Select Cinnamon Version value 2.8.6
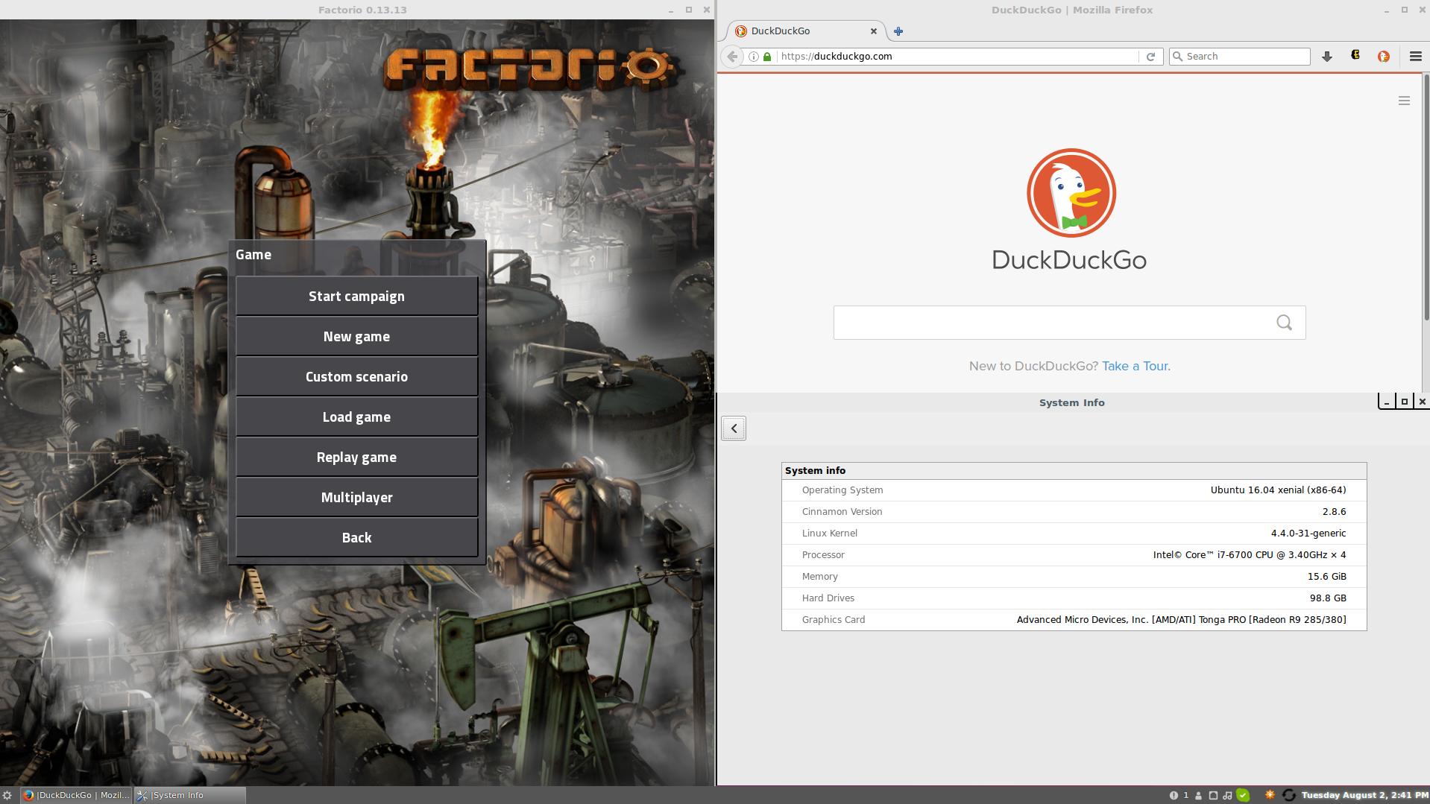The image size is (1430, 804). pos(1334,512)
